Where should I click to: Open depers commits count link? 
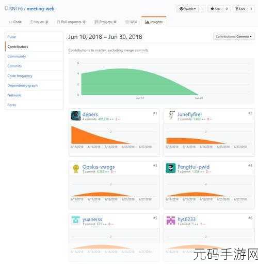[x=89, y=119]
